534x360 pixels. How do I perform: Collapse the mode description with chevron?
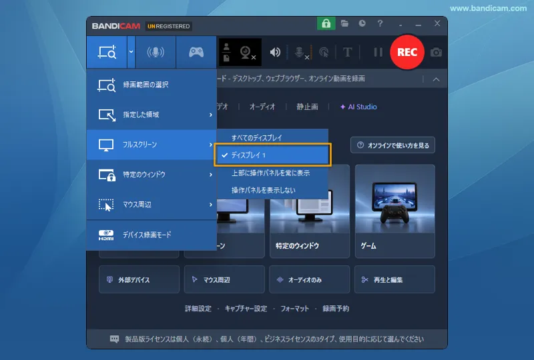(x=436, y=79)
